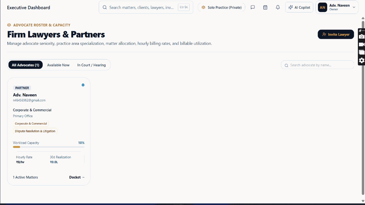Expand the Adv. Naveen account menu chevron
Image resolution: width=365 pixels, height=205 pixels.
(x=354, y=7)
